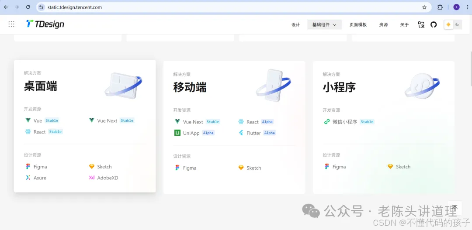Bookmark this page with the star
The image size is (472, 230).
point(424,7)
